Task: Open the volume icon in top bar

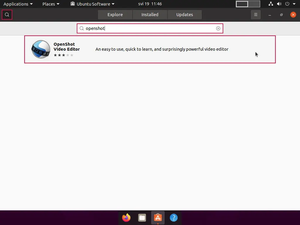Action: click(279, 4)
